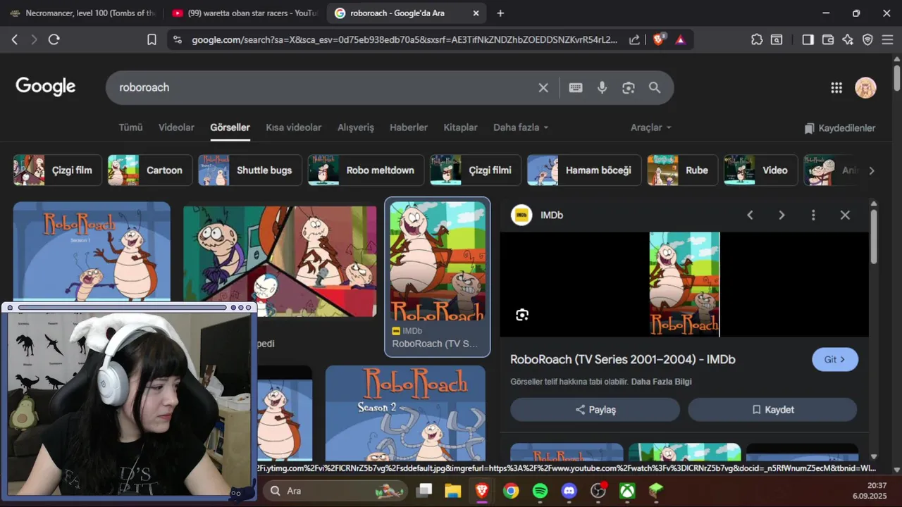Reload the current page

54,39
